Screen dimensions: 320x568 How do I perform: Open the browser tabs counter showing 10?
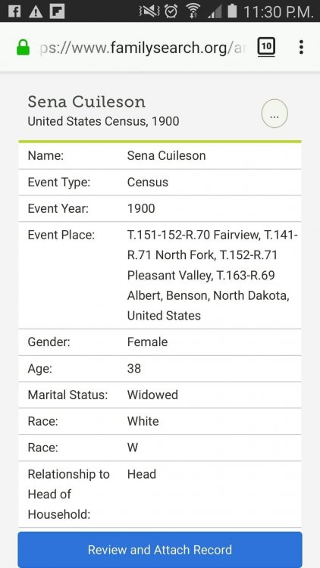pyautogui.click(x=266, y=47)
